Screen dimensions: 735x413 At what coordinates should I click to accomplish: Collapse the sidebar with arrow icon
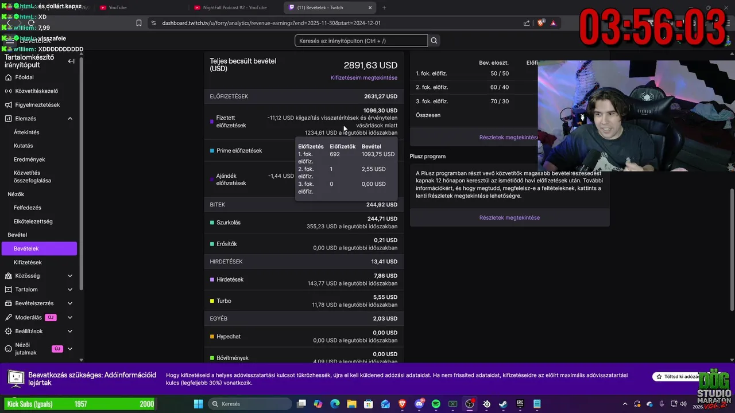pyautogui.click(x=71, y=61)
